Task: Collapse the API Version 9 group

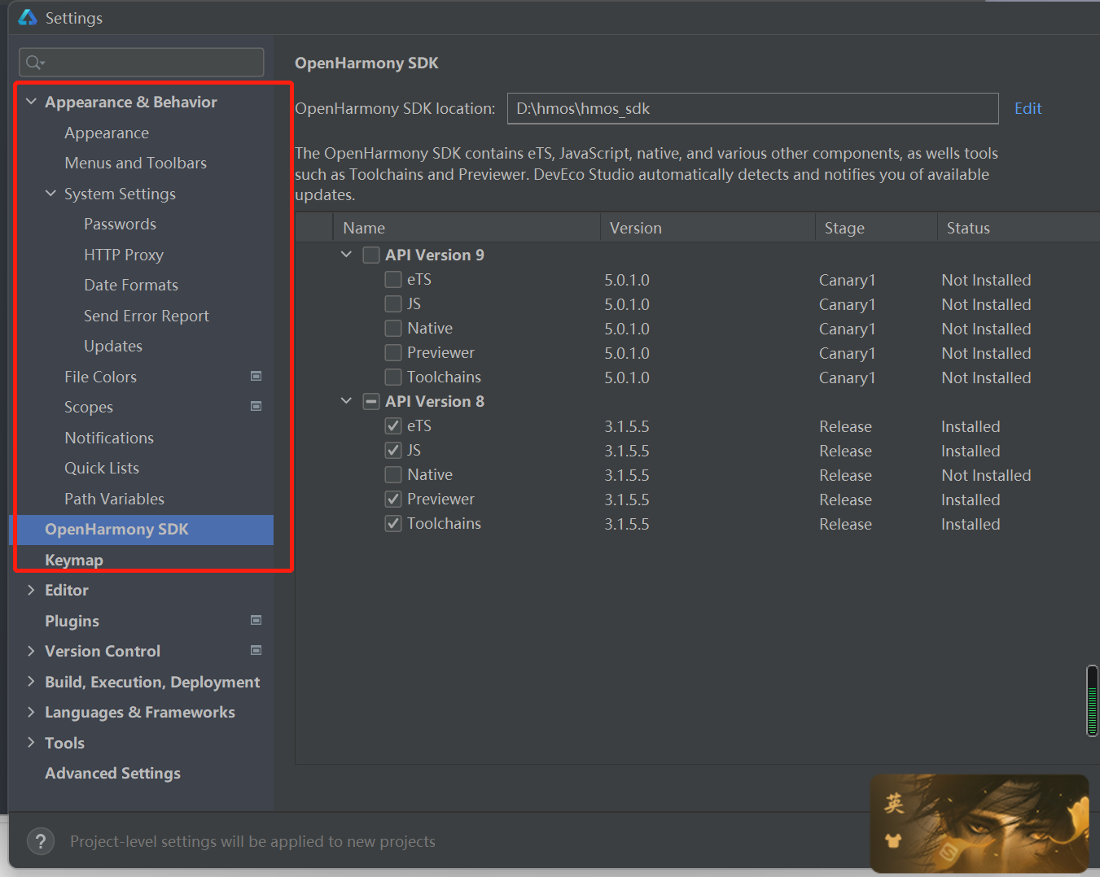Action: [346, 255]
